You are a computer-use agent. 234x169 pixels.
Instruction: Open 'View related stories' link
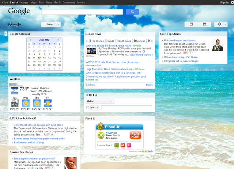[141, 55]
